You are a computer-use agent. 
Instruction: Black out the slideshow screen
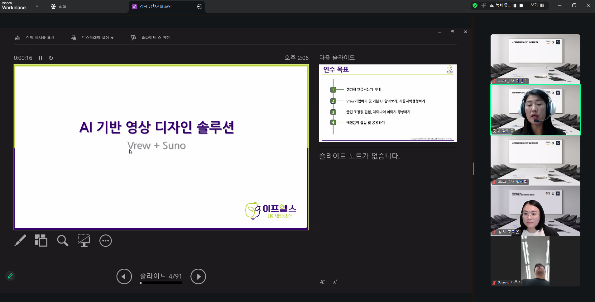pos(84,240)
